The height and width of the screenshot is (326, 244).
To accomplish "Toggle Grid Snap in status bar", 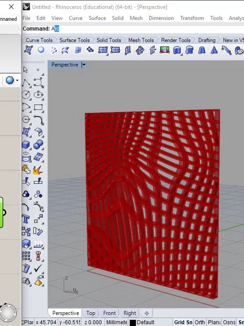I will tap(183, 322).
